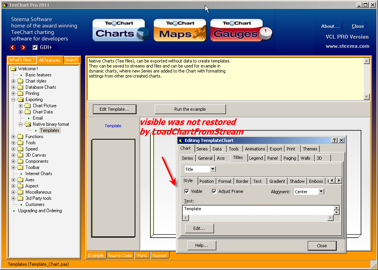This screenshot has width=378, height=270.
Task: Visit www.steema.com link
Action: coord(348,46)
